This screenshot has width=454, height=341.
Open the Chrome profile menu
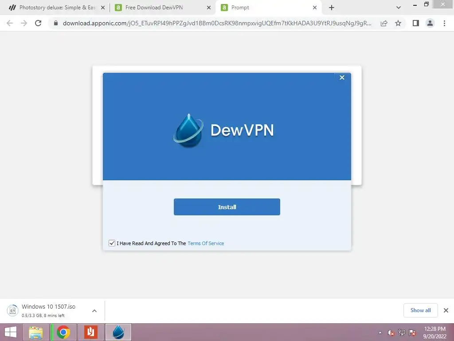430,23
